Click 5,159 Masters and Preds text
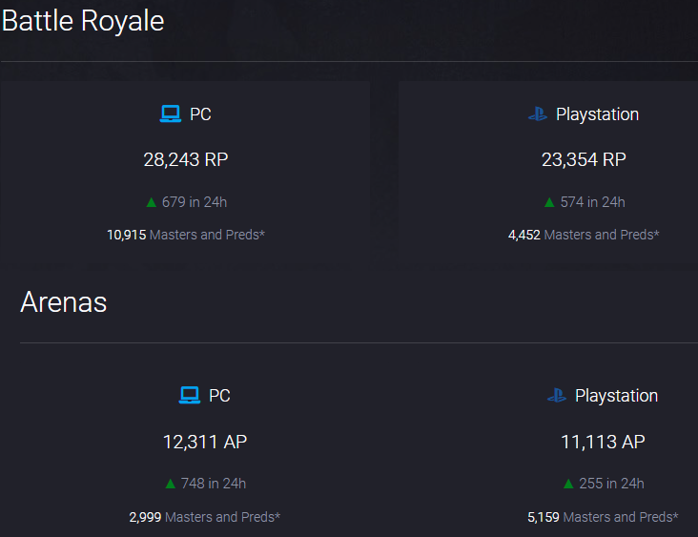 [x=604, y=517]
